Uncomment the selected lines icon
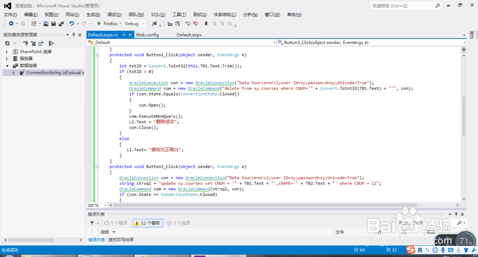 (196, 23)
